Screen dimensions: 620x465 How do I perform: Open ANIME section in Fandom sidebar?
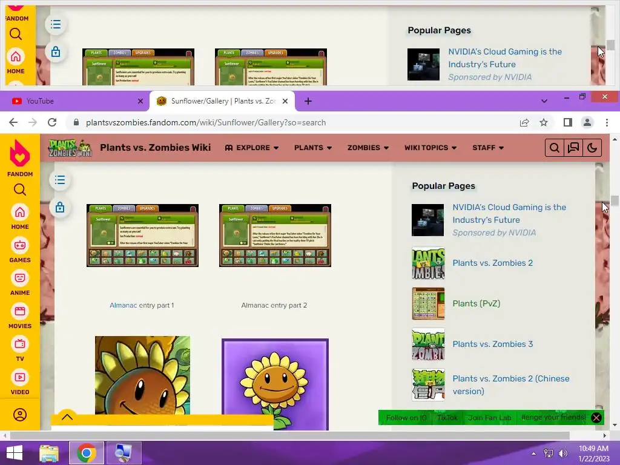(20, 283)
